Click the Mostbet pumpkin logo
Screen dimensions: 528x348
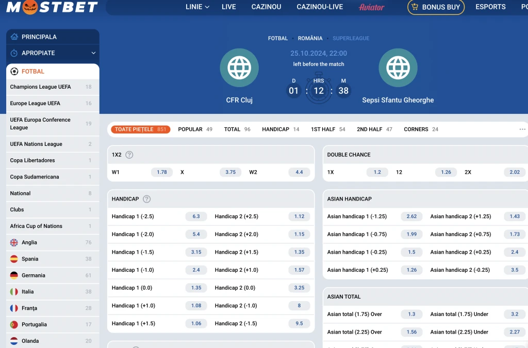click(x=52, y=7)
